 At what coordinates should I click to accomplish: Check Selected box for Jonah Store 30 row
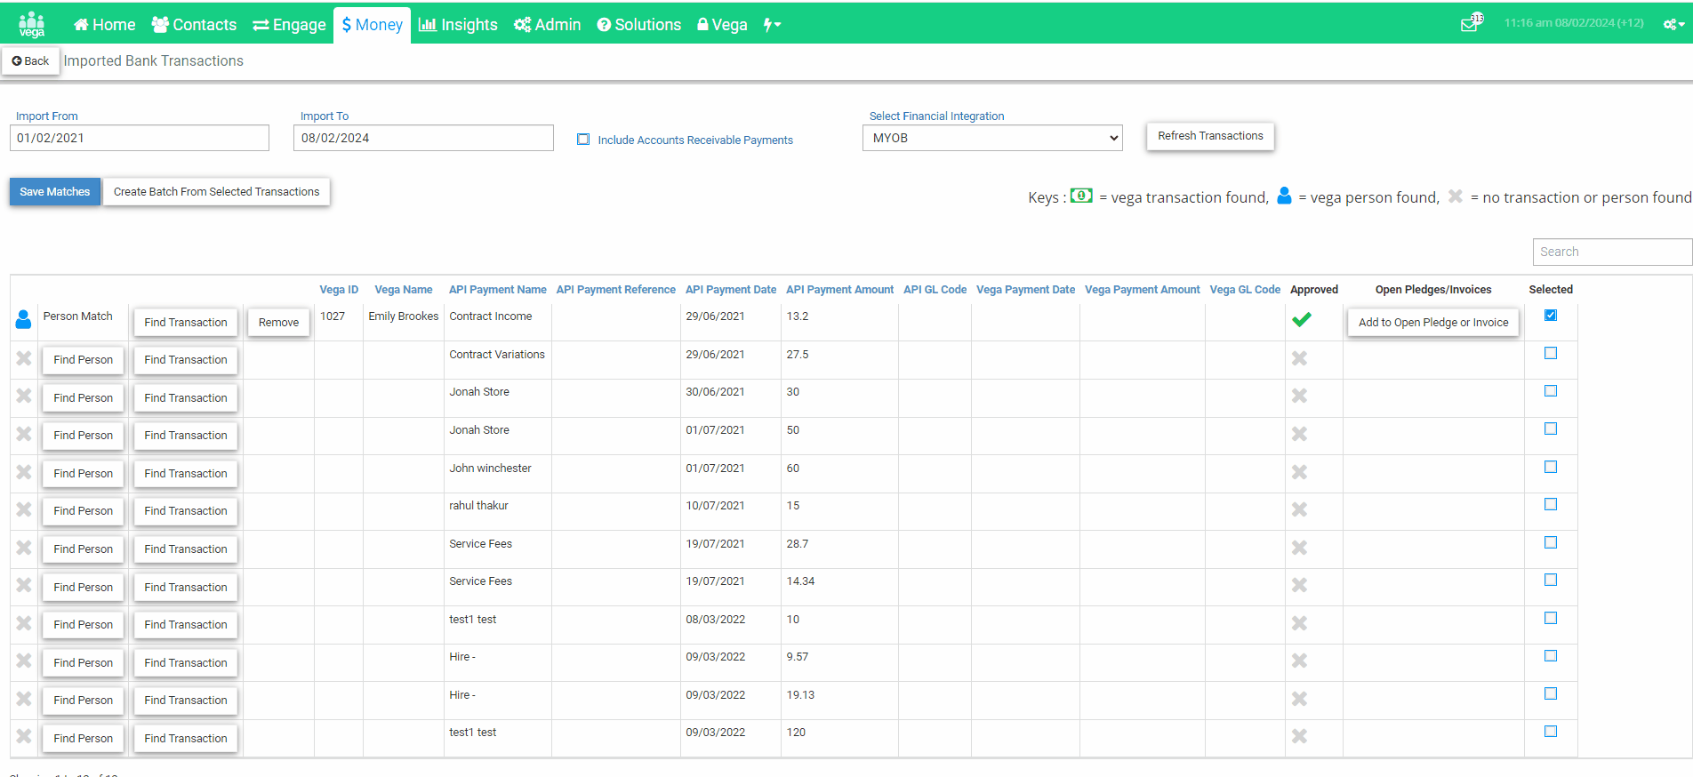coord(1551,390)
